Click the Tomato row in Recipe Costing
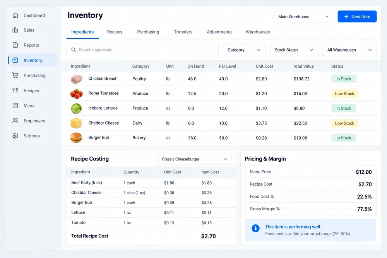This screenshot has height=258, width=387. (151, 222)
